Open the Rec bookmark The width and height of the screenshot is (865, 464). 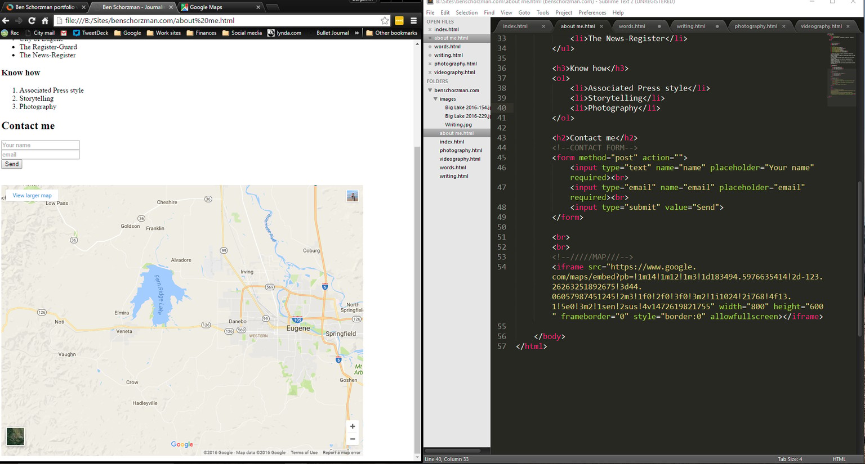point(10,33)
